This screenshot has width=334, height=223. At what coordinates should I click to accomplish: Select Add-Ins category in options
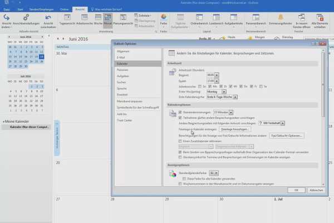(138, 114)
